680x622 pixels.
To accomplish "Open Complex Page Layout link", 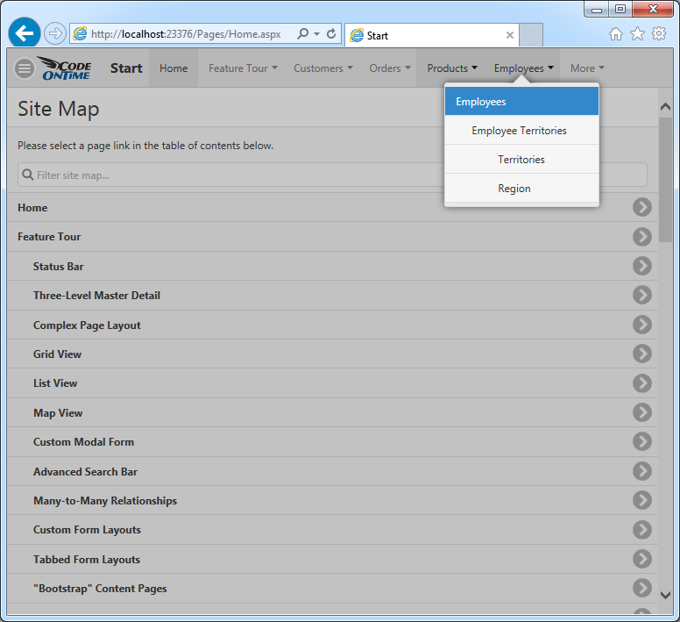I will click(87, 325).
